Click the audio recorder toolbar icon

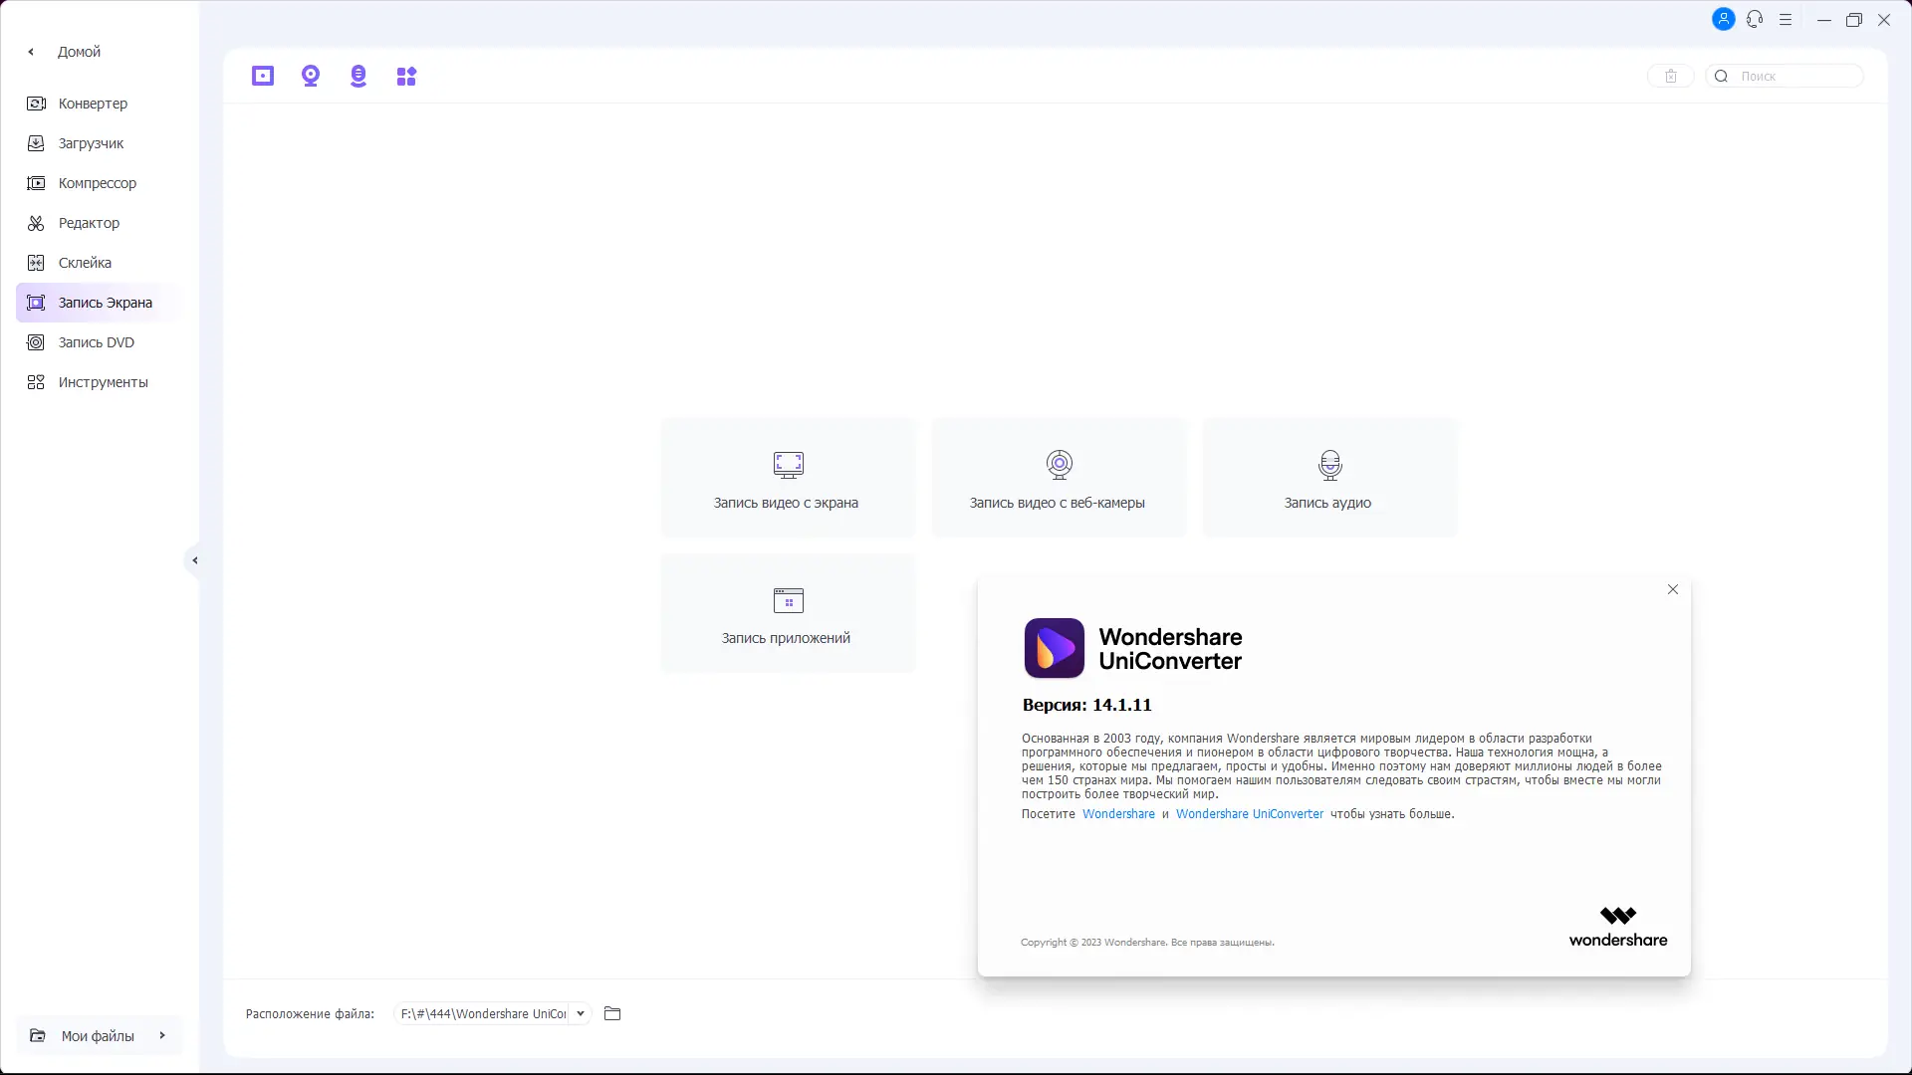coord(358,76)
